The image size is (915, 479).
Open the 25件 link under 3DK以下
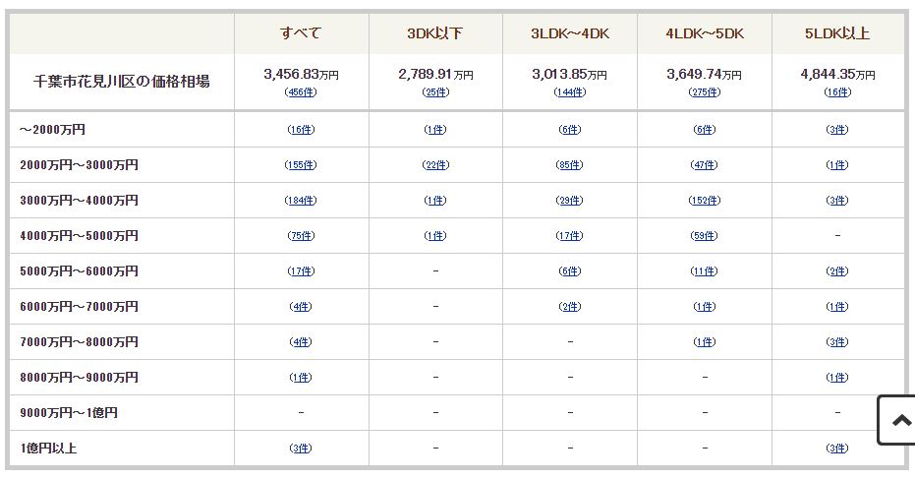[435, 92]
